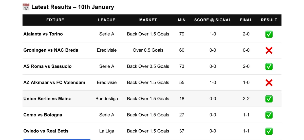Open the Atalanta vs Torino fixture
This screenshot has width=304, height=140.
pos(43,34)
